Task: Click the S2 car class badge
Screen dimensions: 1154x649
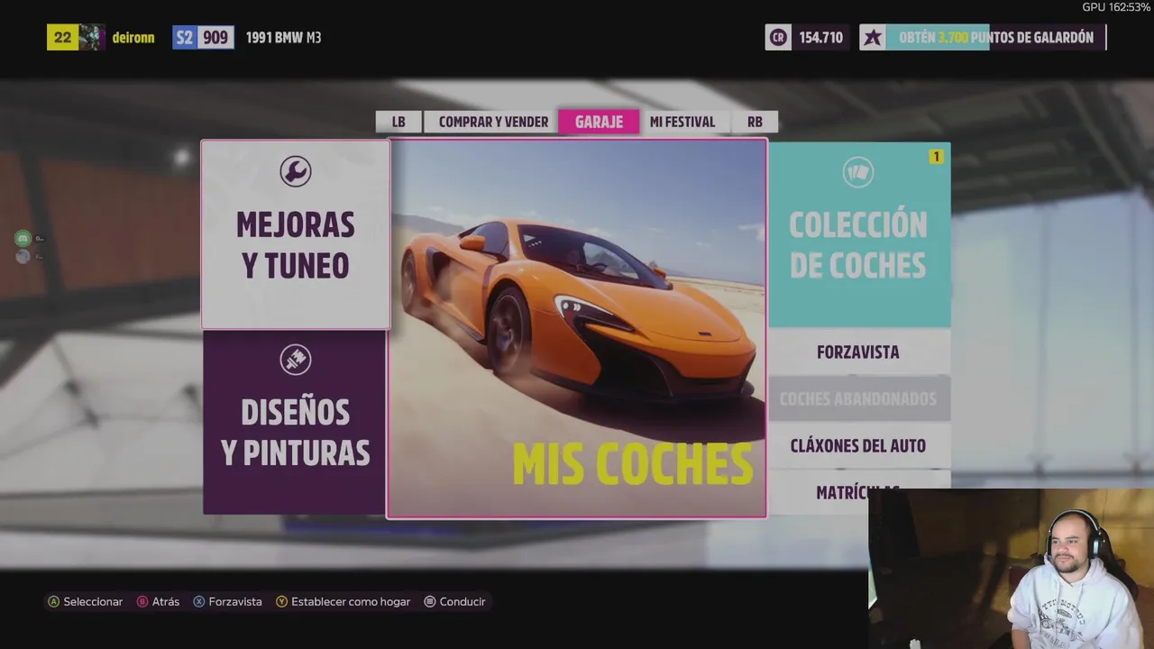Action: click(185, 37)
